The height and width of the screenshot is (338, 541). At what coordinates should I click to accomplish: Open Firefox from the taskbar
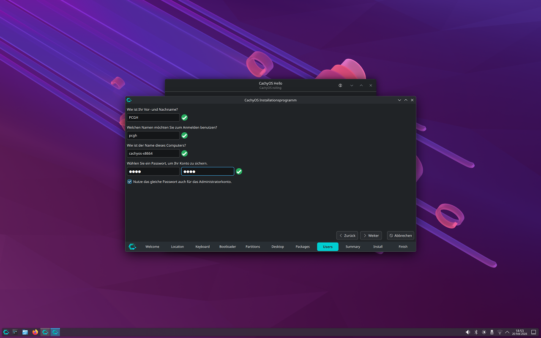coord(35,332)
